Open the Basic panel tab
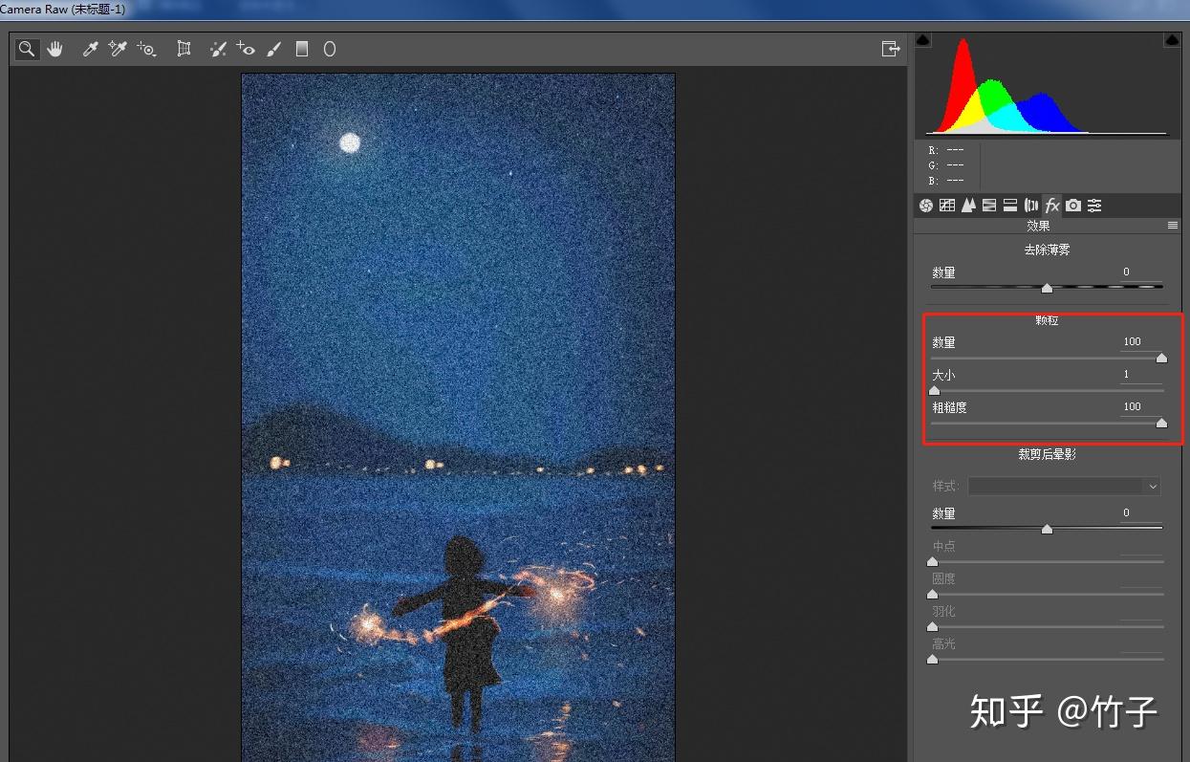The image size is (1190, 762). click(926, 206)
